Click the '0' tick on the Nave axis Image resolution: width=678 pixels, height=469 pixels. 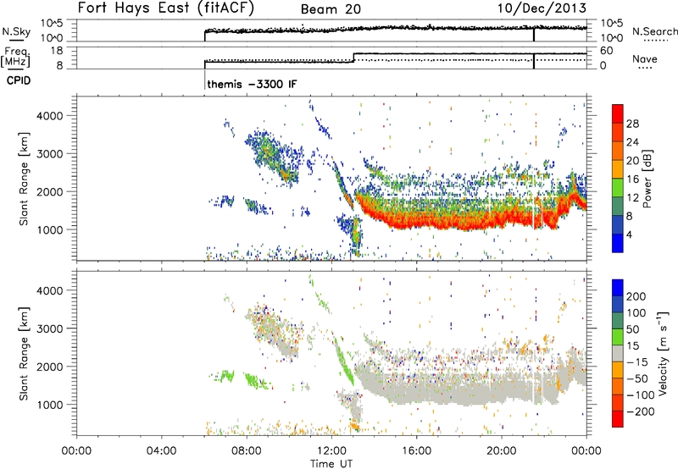click(603, 65)
